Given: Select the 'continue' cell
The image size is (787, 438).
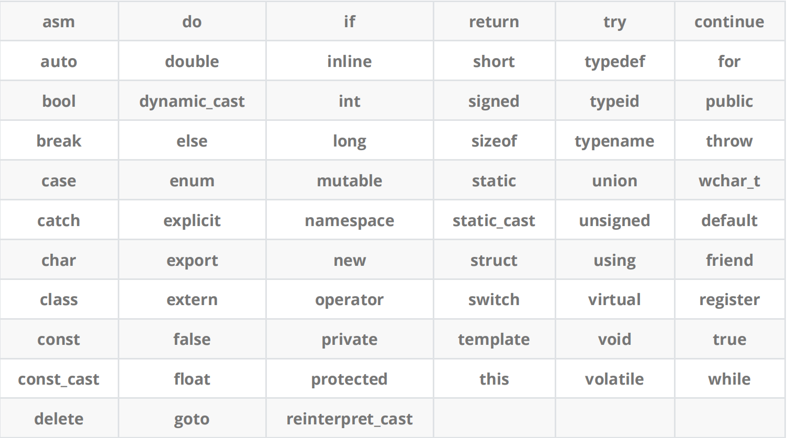Looking at the screenshot, I should click(729, 21).
